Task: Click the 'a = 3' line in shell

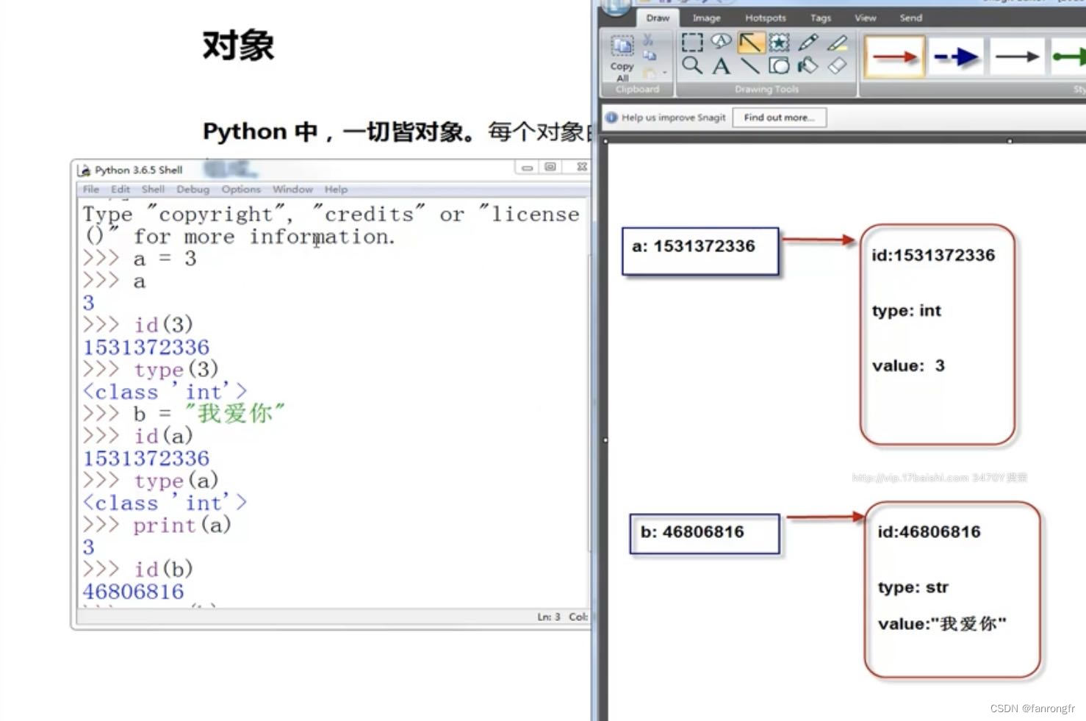Action: 140,259
